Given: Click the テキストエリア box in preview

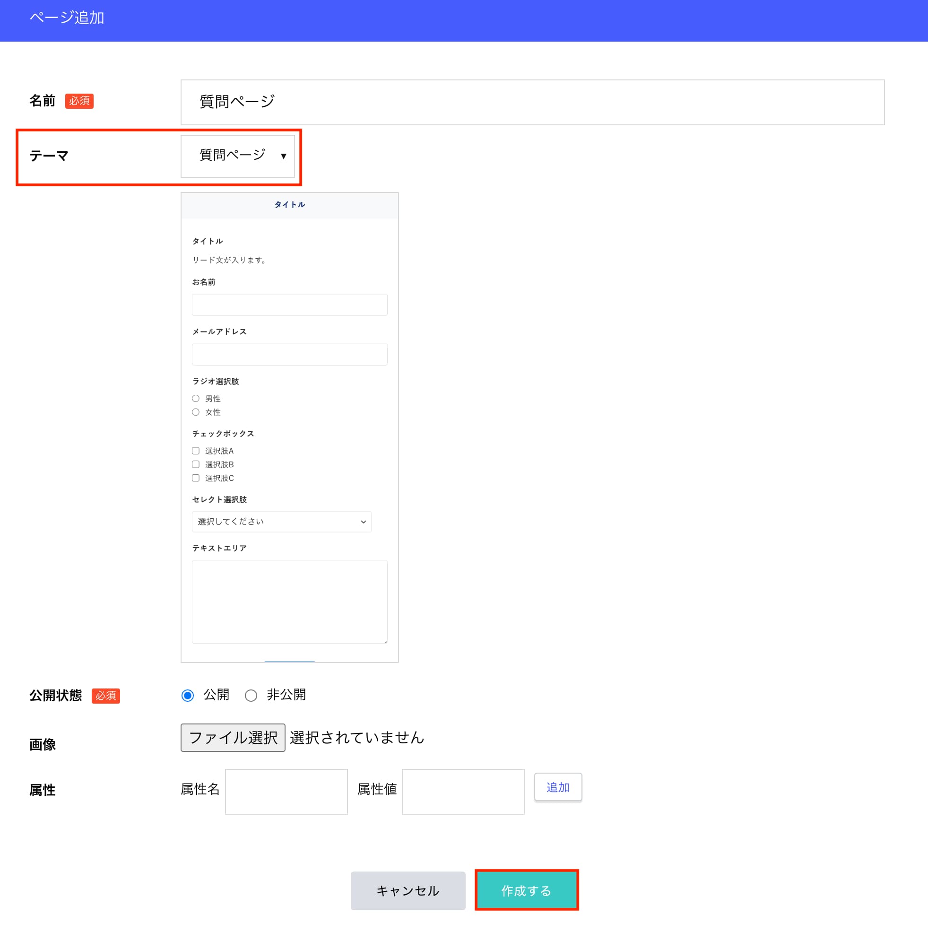Looking at the screenshot, I should click(290, 601).
